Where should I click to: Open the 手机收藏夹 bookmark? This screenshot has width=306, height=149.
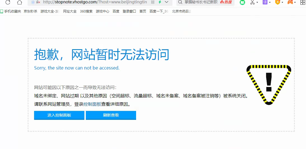click(11, 11)
